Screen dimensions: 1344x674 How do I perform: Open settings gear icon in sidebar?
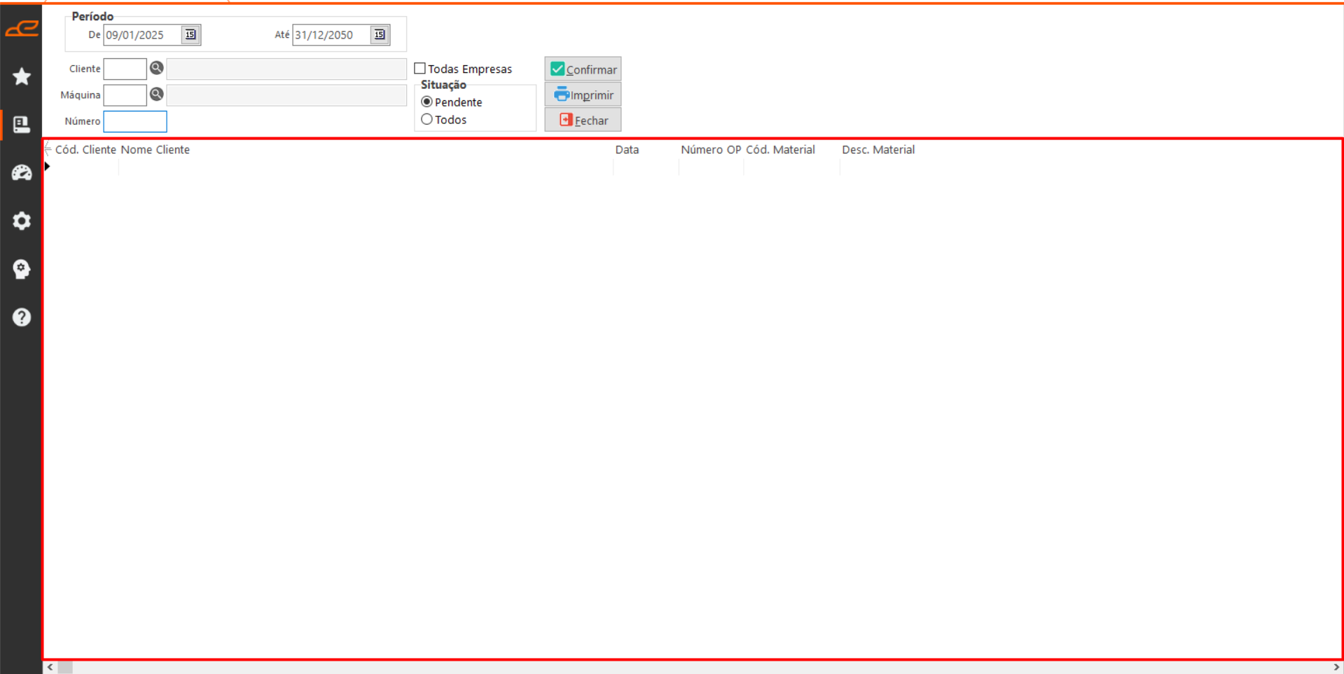click(x=22, y=221)
